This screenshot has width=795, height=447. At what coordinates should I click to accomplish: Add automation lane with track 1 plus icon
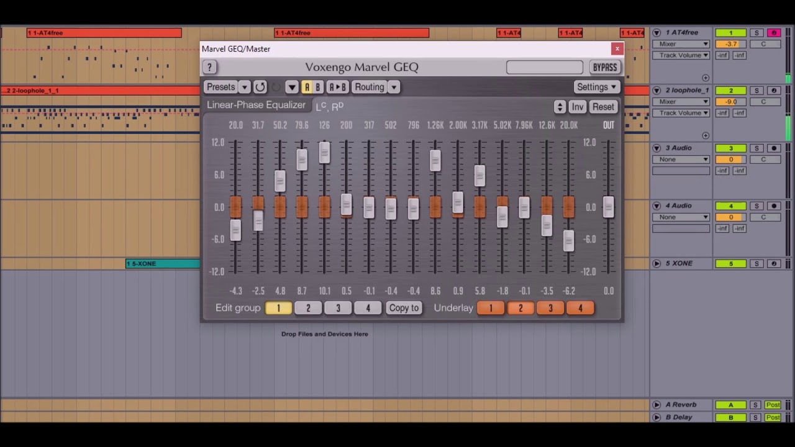click(x=706, y=78)
